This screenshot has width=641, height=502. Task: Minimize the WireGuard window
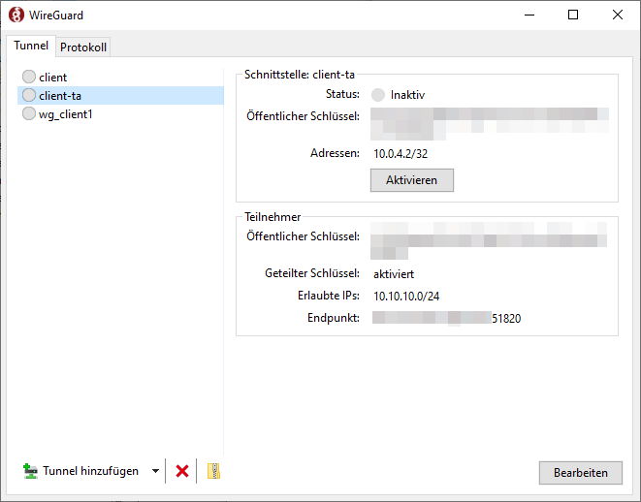point(528,16)
